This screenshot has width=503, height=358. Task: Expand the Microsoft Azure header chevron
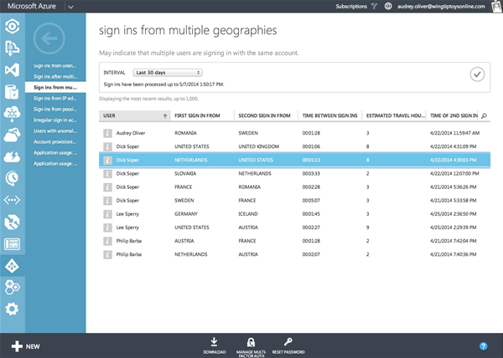tap(71, 7)
